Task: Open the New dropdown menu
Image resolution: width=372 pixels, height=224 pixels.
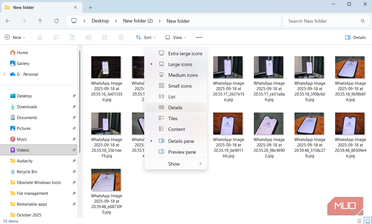Action: [15, 38]
